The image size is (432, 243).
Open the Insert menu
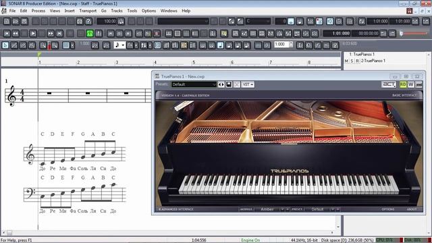point(70,11)
